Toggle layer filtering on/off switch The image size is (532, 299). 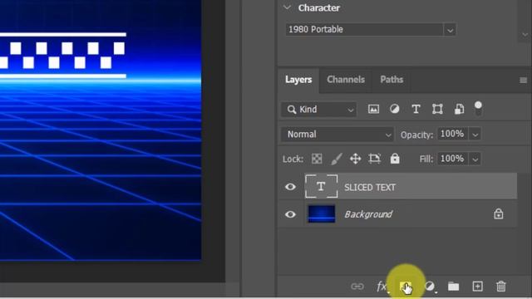coord(478,108)
